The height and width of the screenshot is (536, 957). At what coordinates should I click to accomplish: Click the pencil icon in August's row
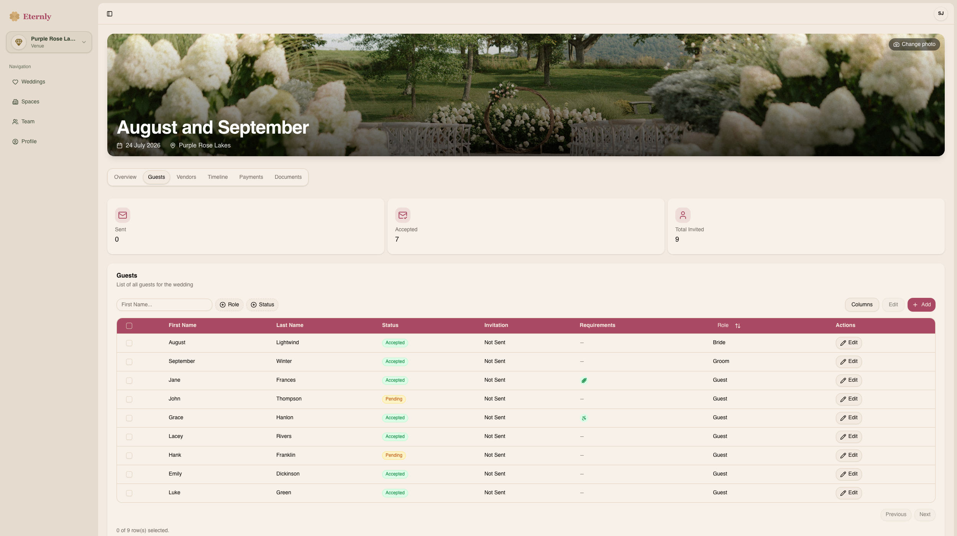[x=843, y=343]
